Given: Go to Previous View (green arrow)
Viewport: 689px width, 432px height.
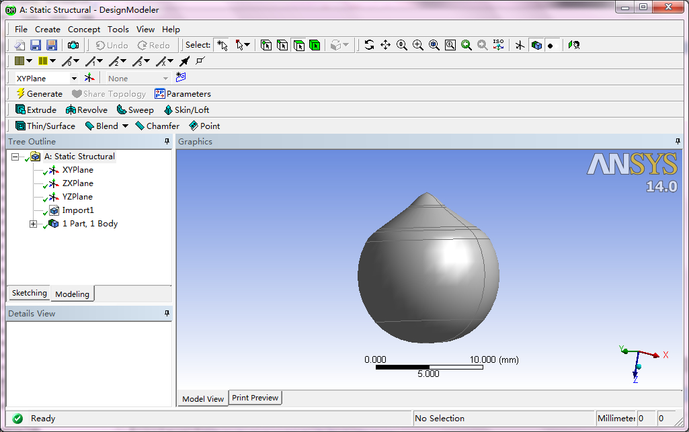Looking at the screenshot, I should (x=467, y=45).
